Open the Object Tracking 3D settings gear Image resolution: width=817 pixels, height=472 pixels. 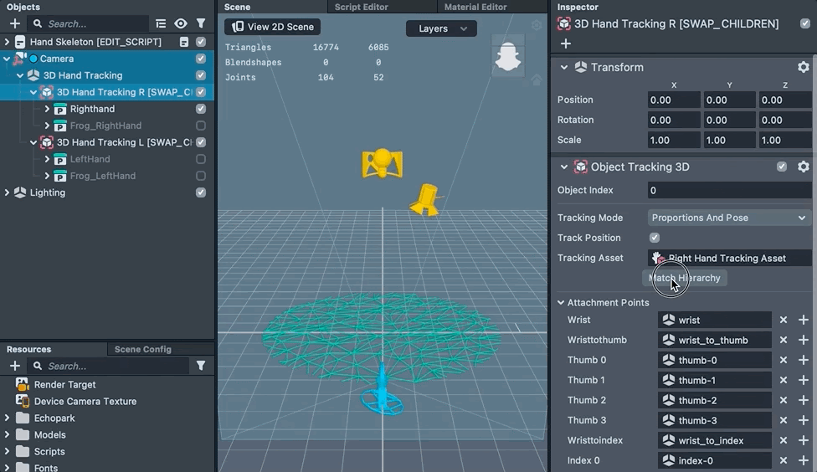pos(803,167)
